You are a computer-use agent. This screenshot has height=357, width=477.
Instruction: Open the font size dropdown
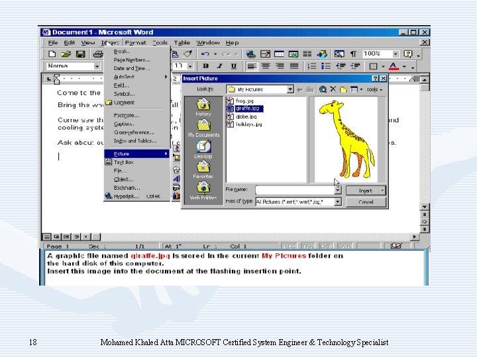coord(190,66)
